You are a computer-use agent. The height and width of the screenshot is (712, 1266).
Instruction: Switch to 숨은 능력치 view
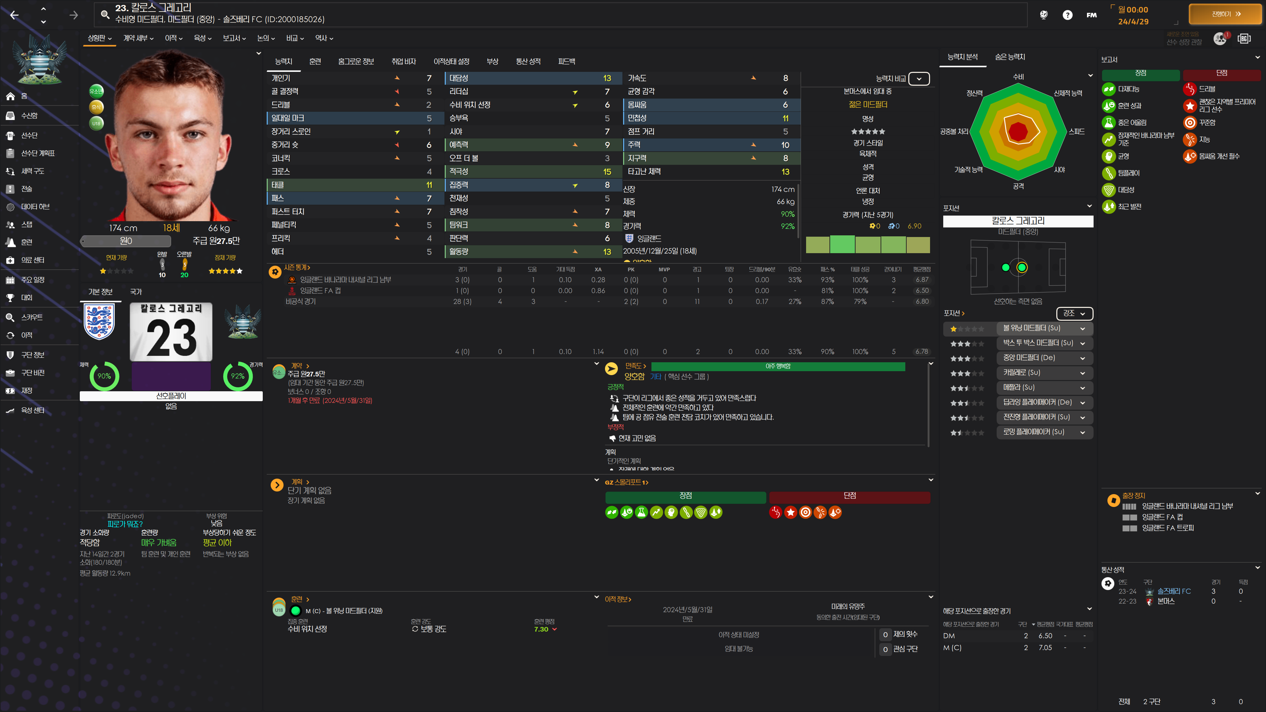pos(1010,57)
